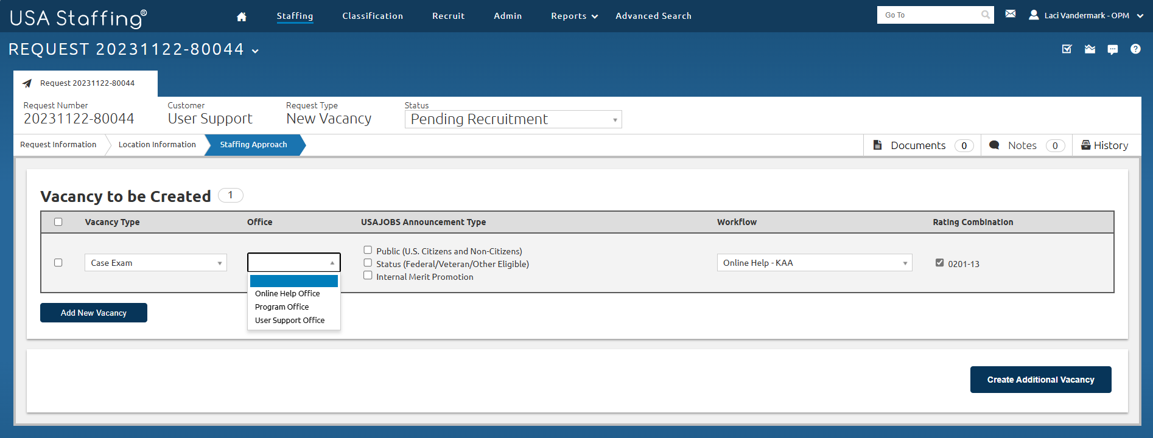Screen dimensions: 1153x438
Task: Expand the request number title chevron
Action: point(256,51)
